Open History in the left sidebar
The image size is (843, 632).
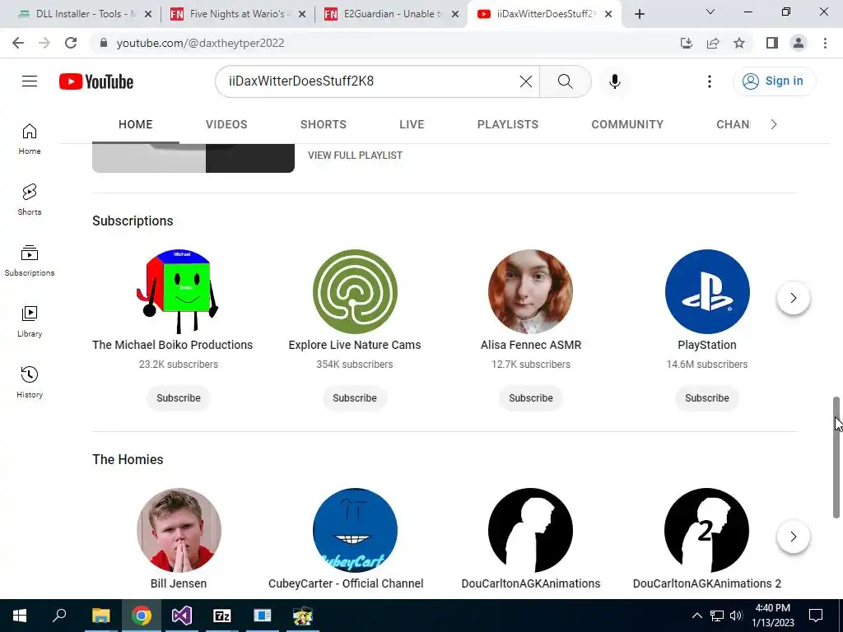click(x=30, y=382)
